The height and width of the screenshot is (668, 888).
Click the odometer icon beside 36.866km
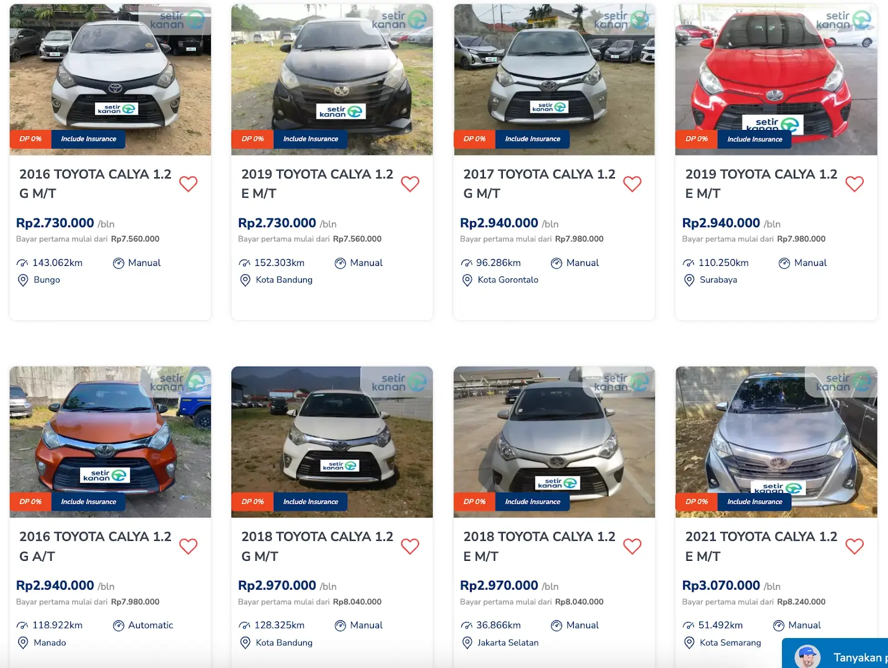[x=466, y=626]
